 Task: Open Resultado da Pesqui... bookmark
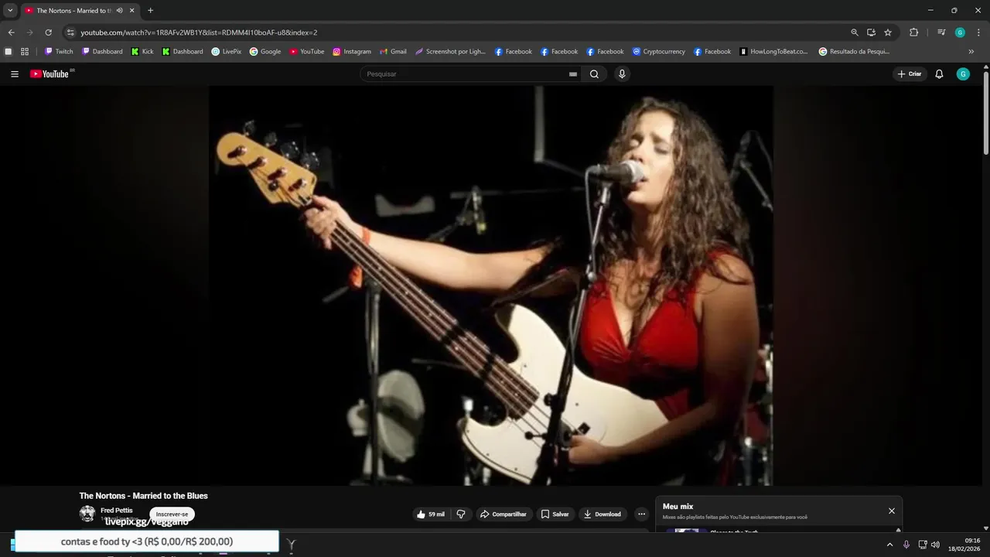pos(855,52)
